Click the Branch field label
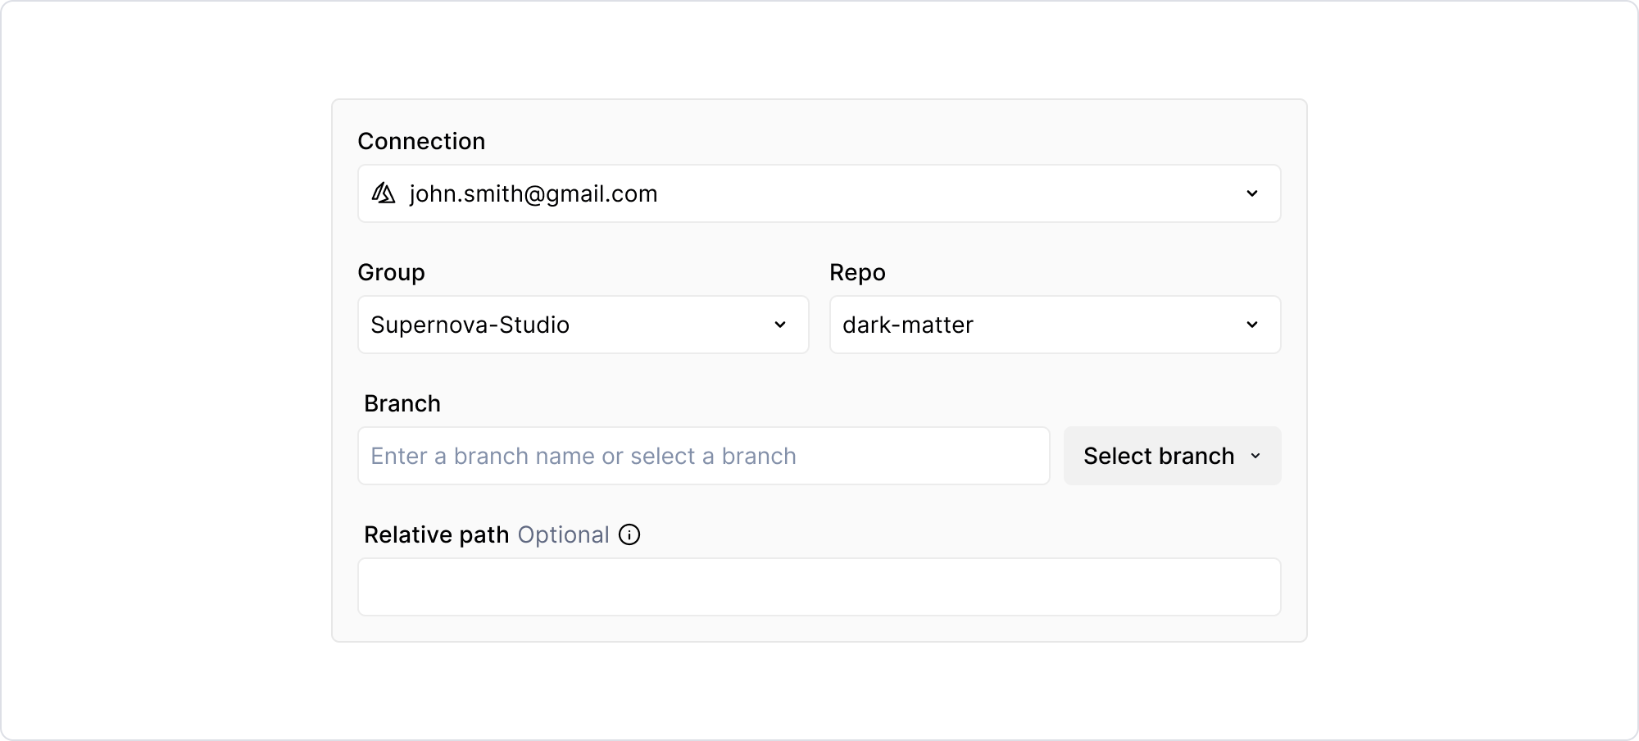 (x=402, y=402)
